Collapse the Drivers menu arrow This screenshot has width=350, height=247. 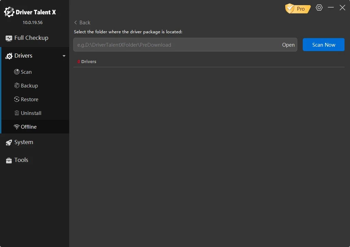(x=64, y=56)
